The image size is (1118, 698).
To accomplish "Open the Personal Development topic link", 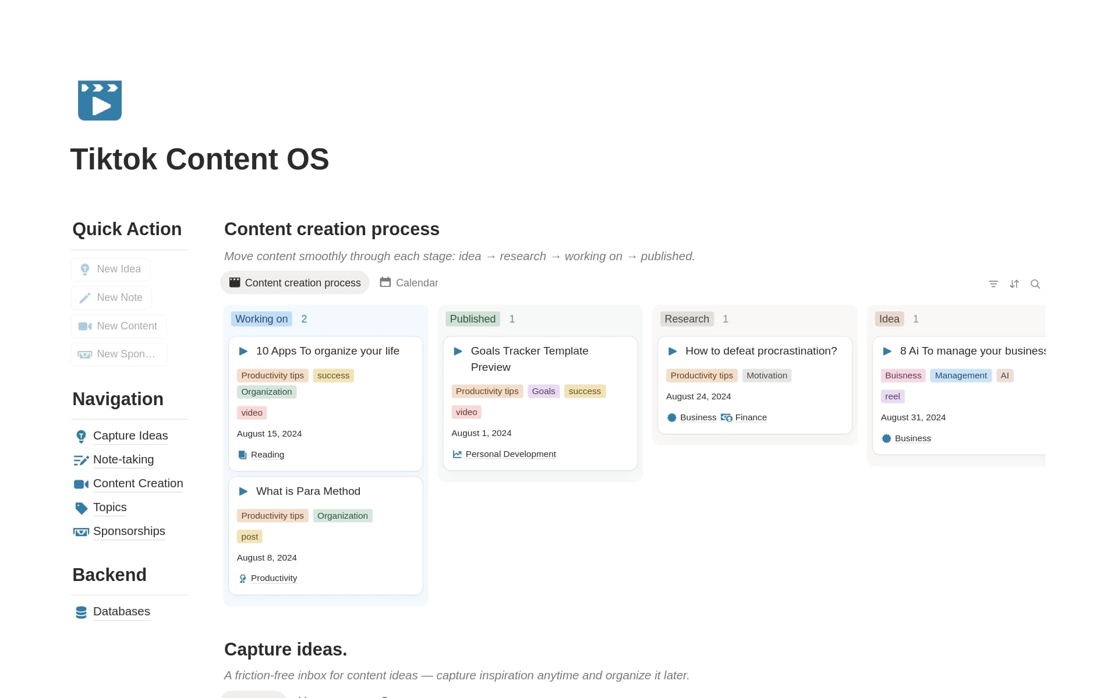I will (511, 454).
